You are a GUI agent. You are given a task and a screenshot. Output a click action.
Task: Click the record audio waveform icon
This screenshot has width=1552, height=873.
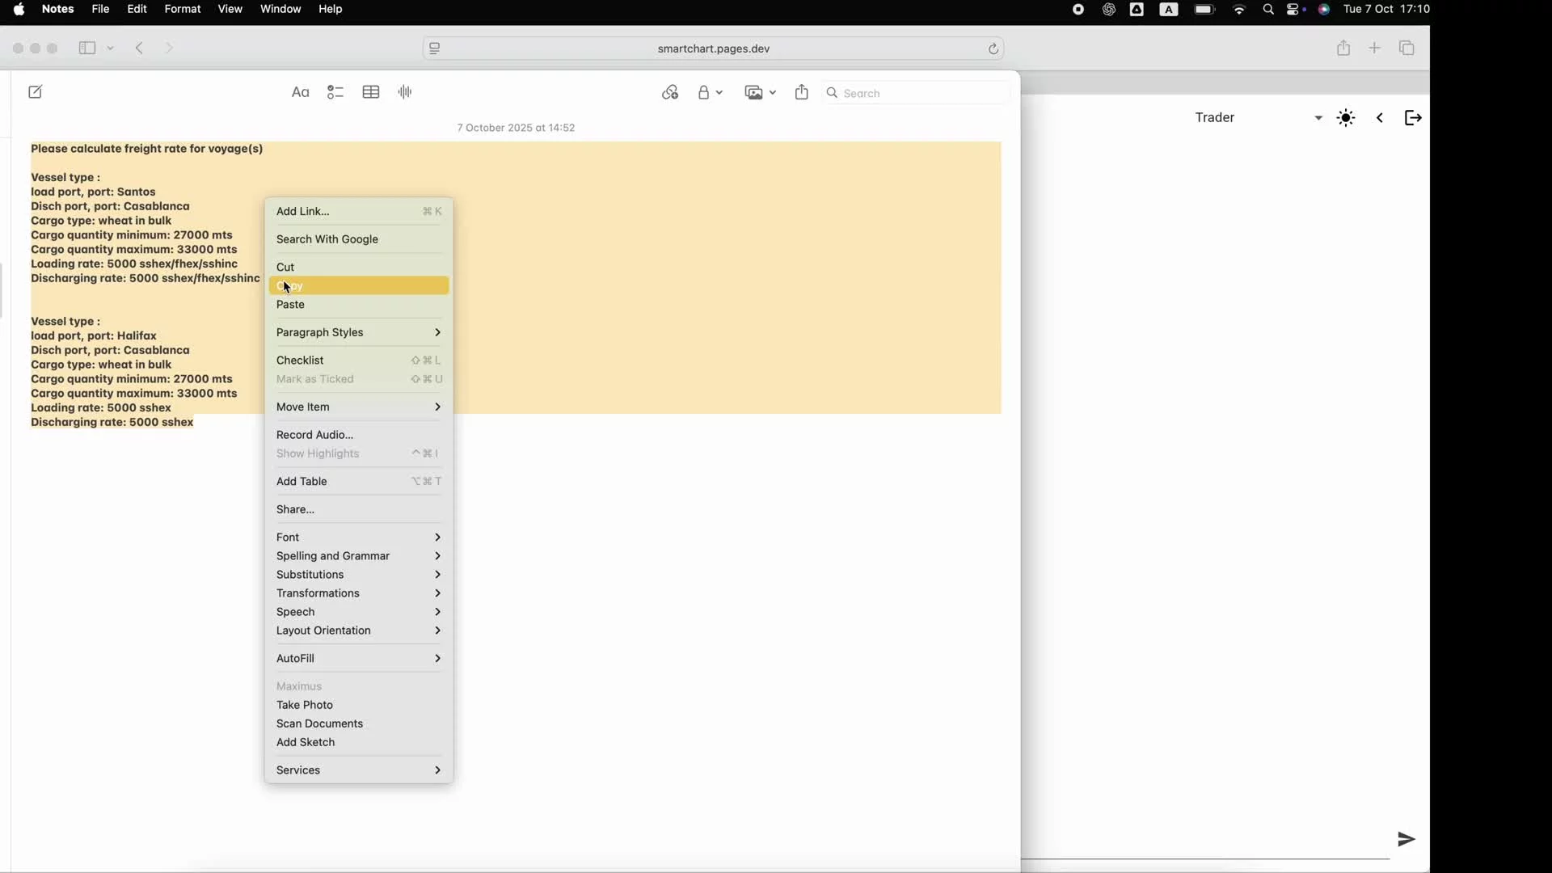[x=405, y=92]
